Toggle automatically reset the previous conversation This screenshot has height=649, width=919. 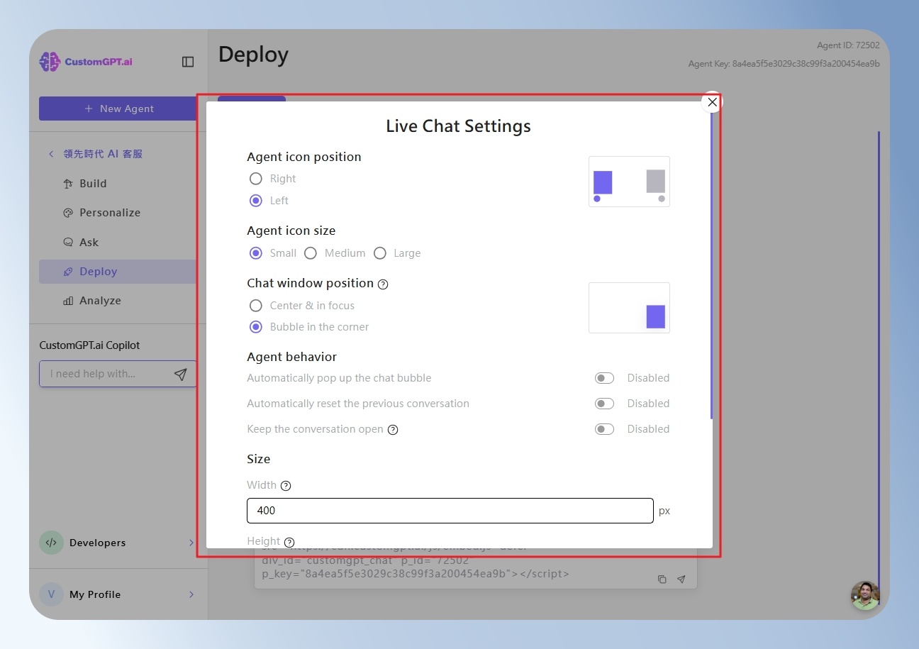point(604,404)
